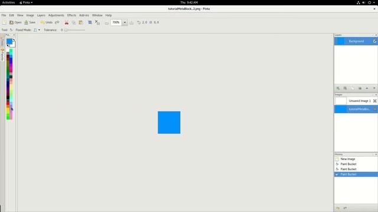378x212 pixels.
Task: Reset colors to black and white icon
Action: click(x=8, y=46)
